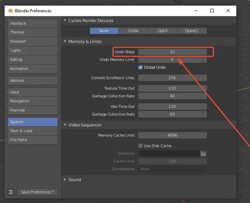250x203 pixels.
Task: Open the Input preferences tab
Action: click(33, 92)
